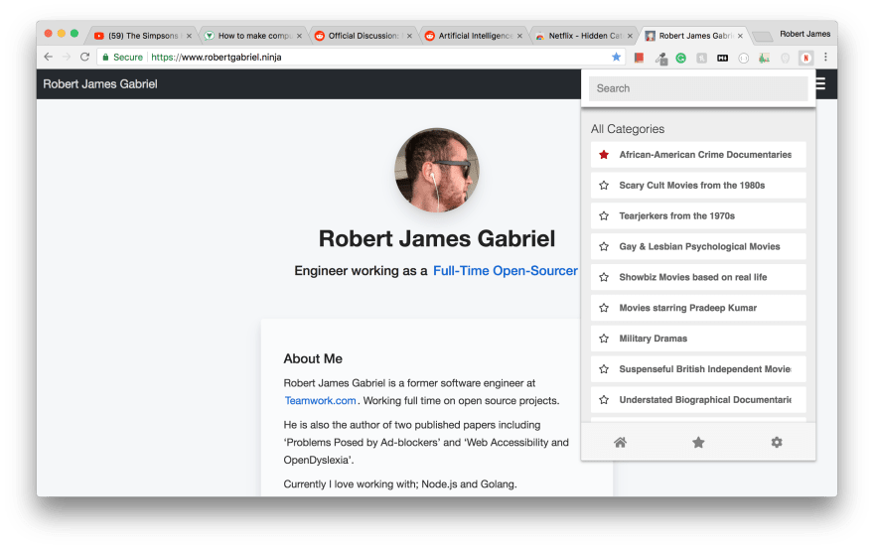Favorite Movies starring Pradeep Kumar with its star
The height and width of the screenshot is (549, 874).
coord(604,308)
